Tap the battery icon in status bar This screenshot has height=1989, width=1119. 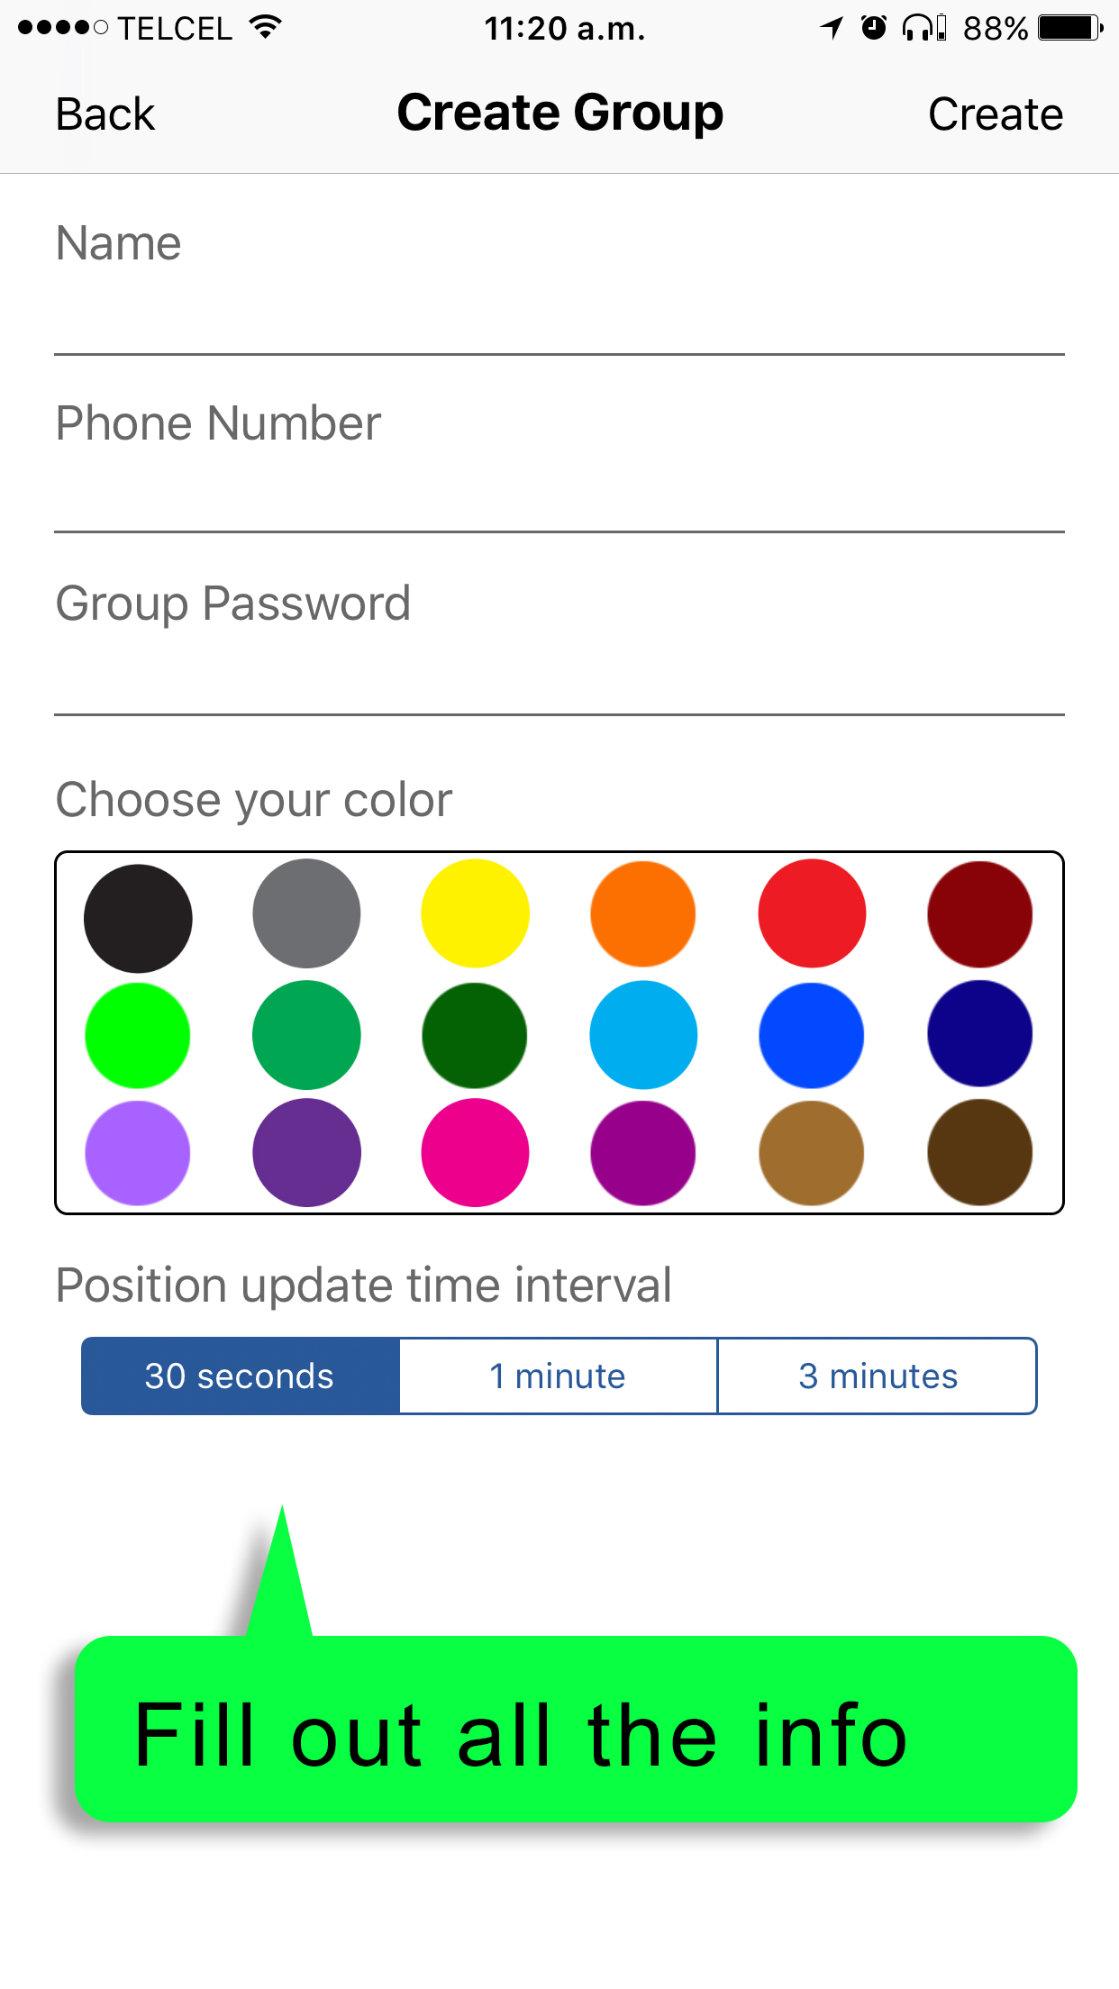tap(1069, 28)
